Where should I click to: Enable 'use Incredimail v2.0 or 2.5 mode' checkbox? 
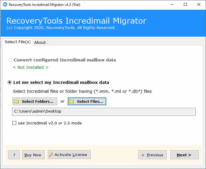point(14,123)
